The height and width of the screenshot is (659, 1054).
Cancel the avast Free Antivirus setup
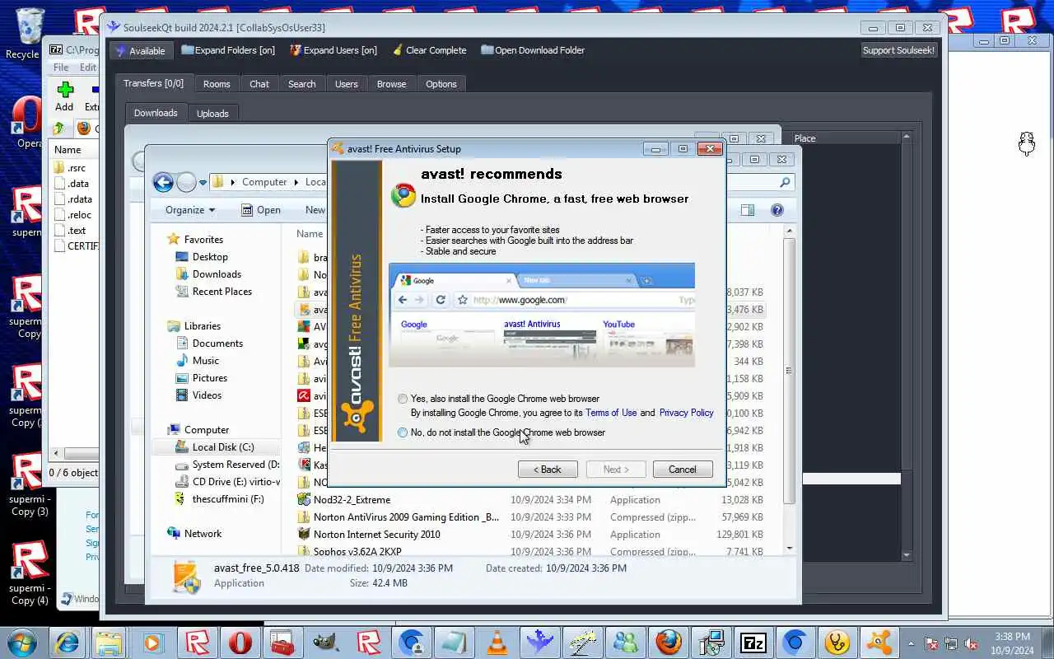point(683,469)
